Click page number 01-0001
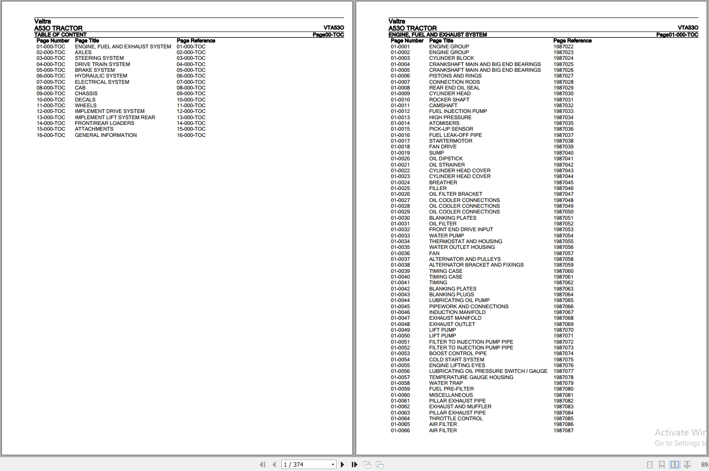 pyautogui.click(x=400, y=46)
